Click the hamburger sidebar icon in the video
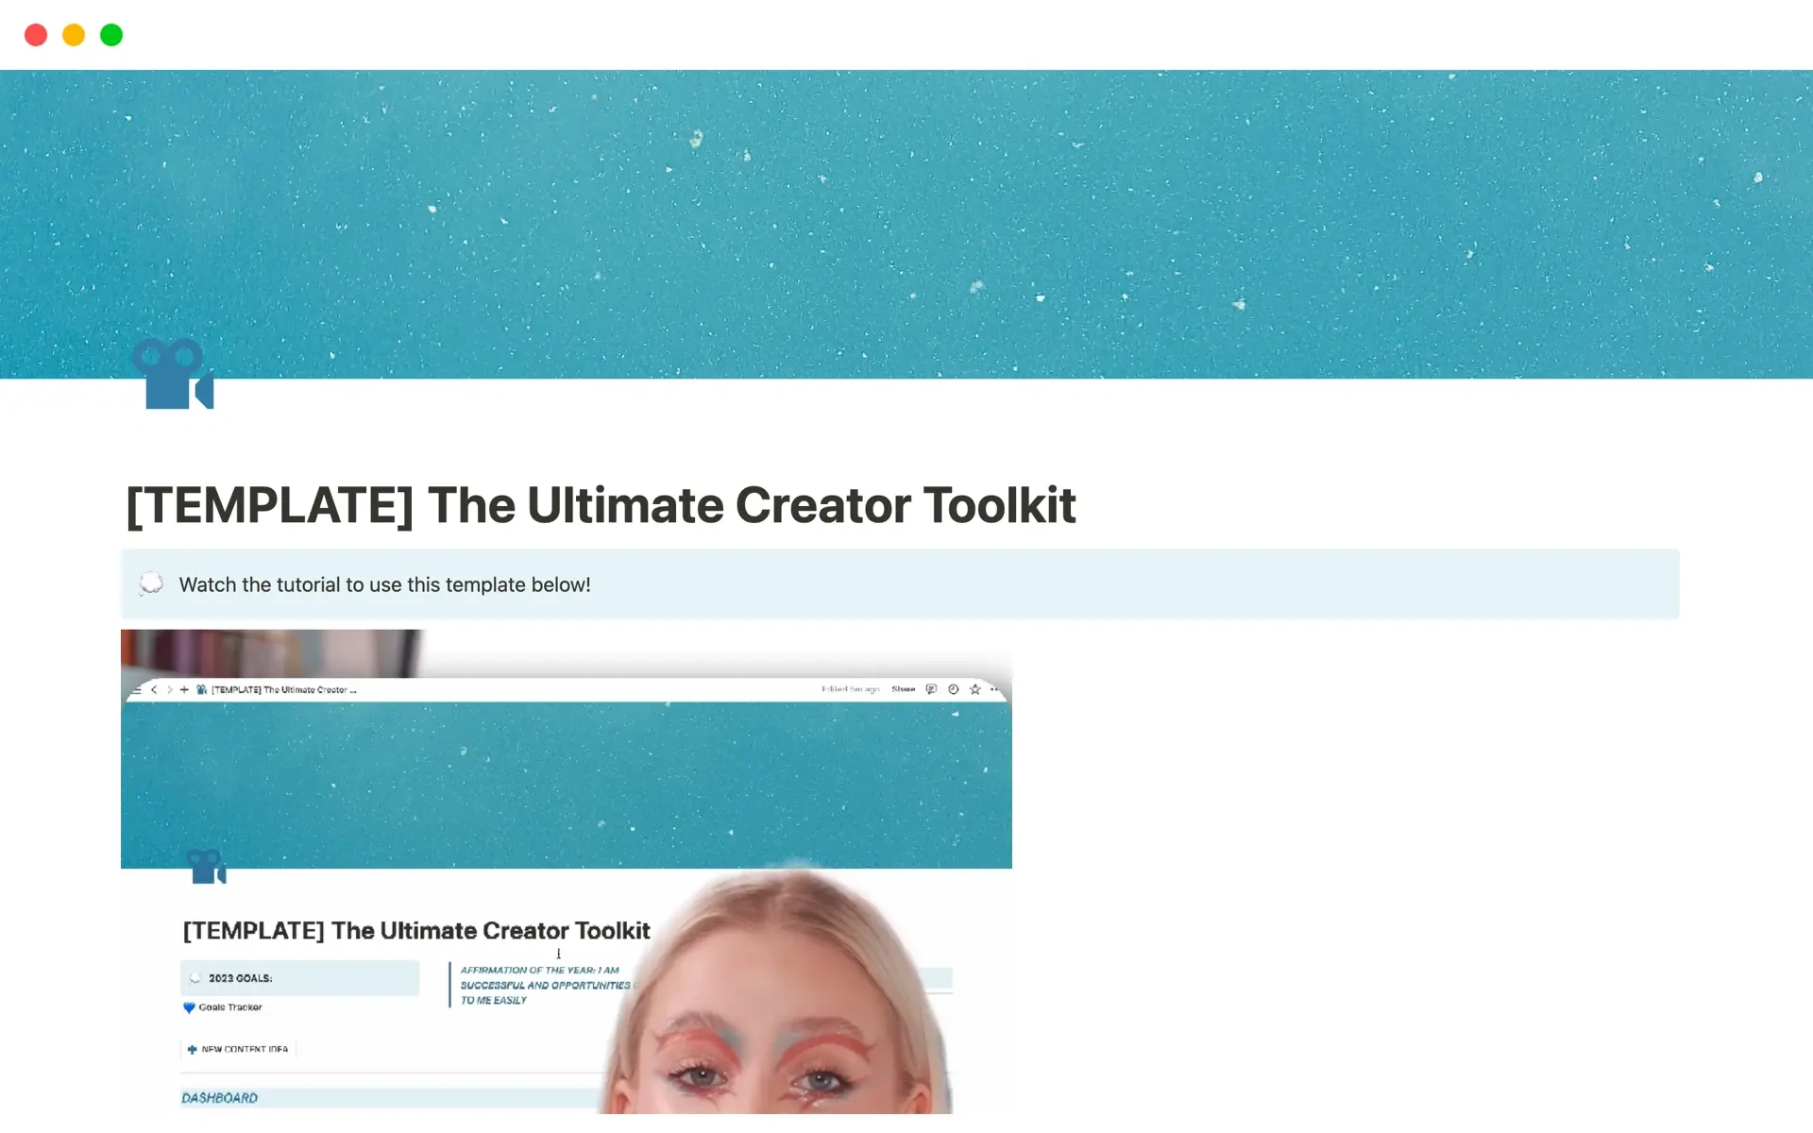Viewport: 1813px width, 1133px height. [137, 690]
